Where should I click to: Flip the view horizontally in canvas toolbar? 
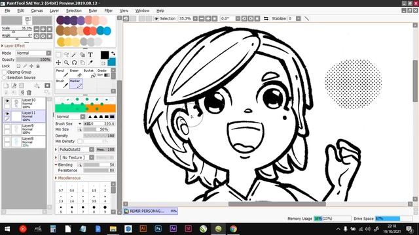pos(266,18)
